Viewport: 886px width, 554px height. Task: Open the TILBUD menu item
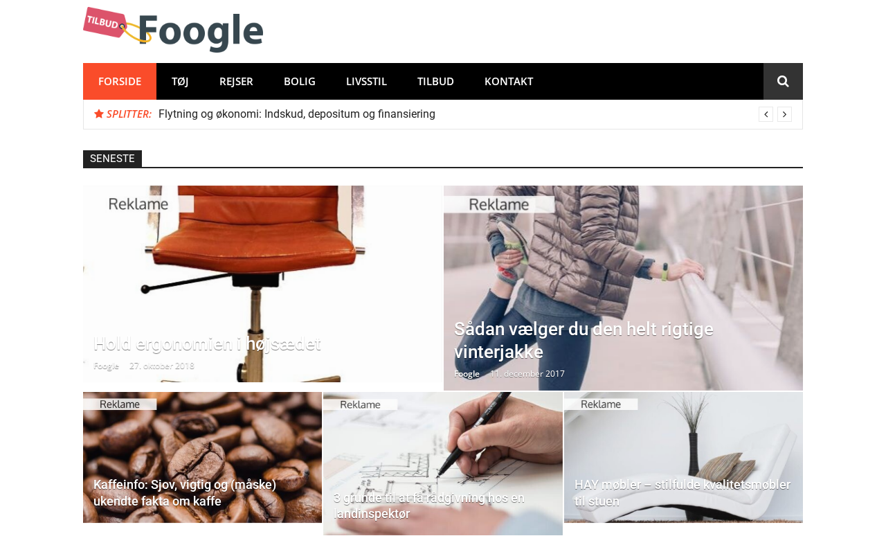coord(435,81)
